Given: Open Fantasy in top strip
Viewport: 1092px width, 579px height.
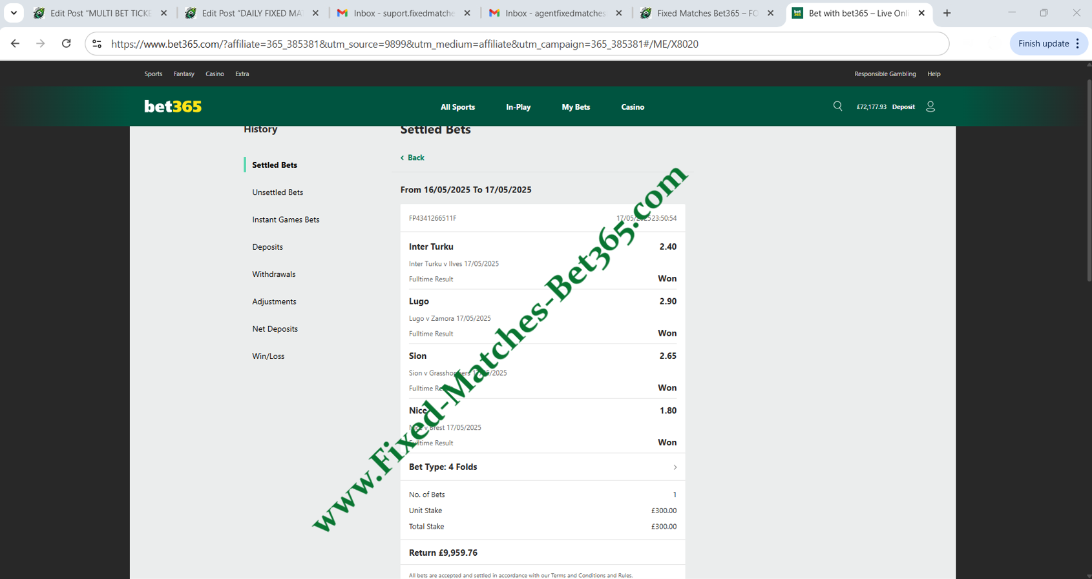Looking at the screenshot, I should tap(184, 74).
